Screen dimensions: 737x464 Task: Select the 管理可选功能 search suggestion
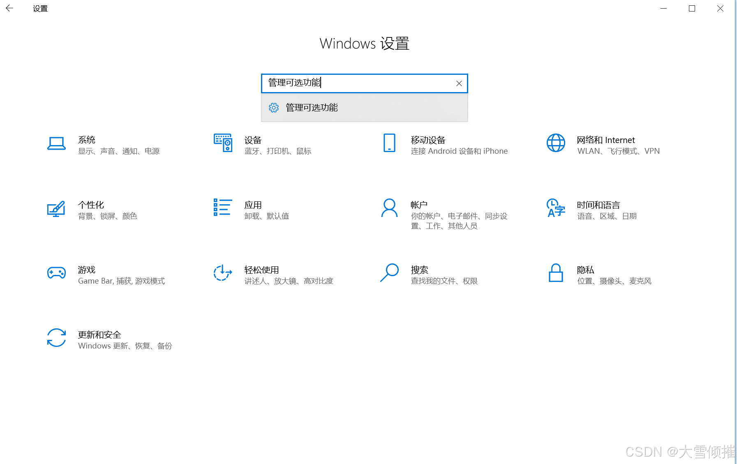point(365,108)
